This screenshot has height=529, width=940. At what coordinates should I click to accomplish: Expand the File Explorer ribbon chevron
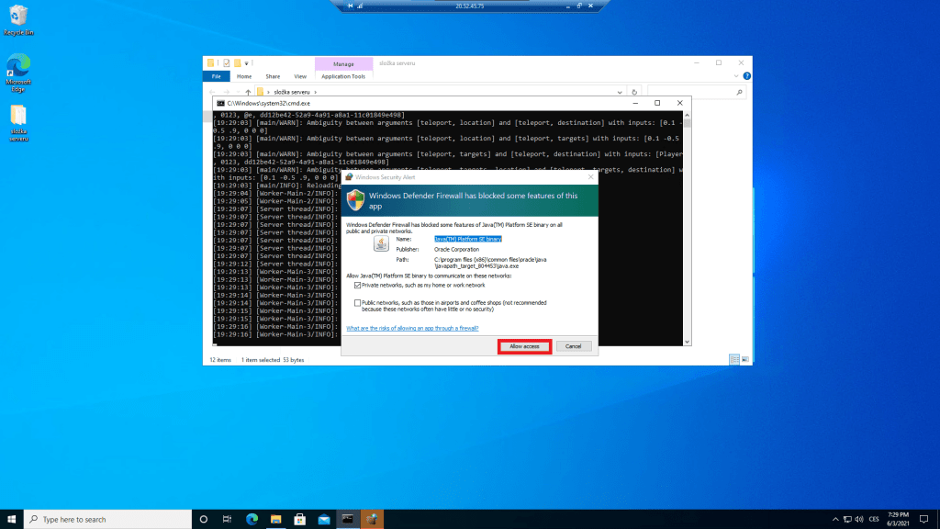[736, 76]
